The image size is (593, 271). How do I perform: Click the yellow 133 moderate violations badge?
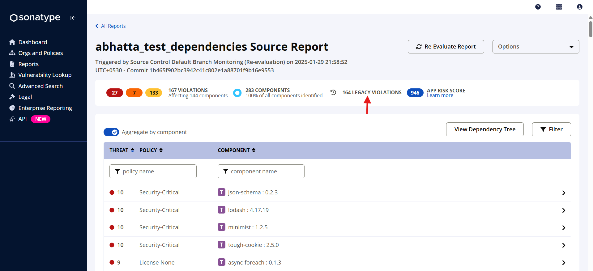(x=154, y=93)
